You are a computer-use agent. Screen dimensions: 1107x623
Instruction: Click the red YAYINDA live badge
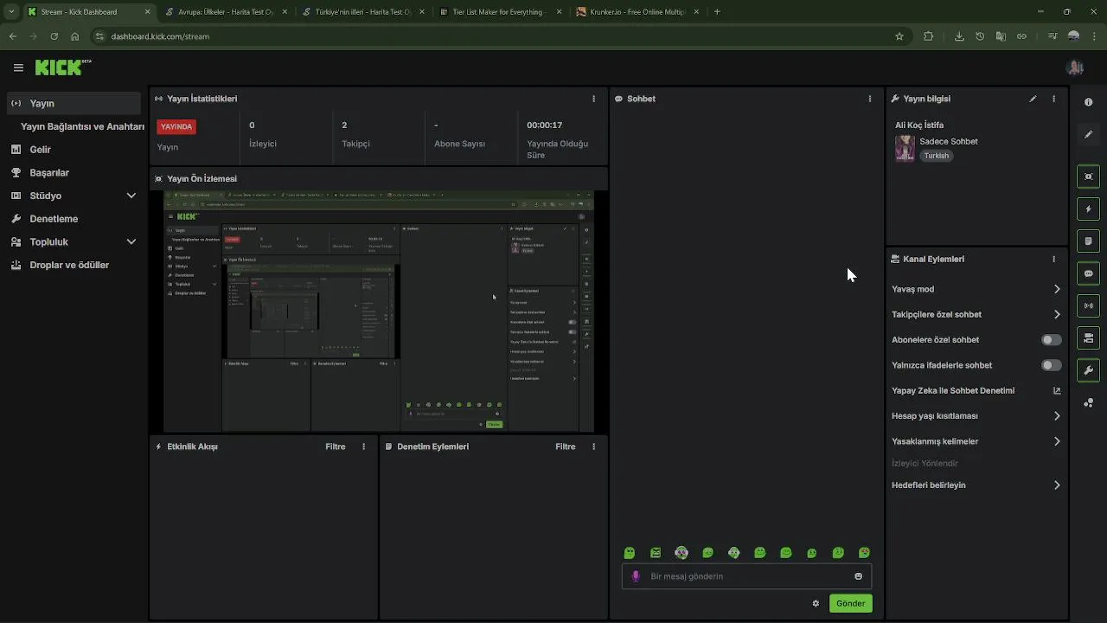pyautogui.click(x=176, y=126)
